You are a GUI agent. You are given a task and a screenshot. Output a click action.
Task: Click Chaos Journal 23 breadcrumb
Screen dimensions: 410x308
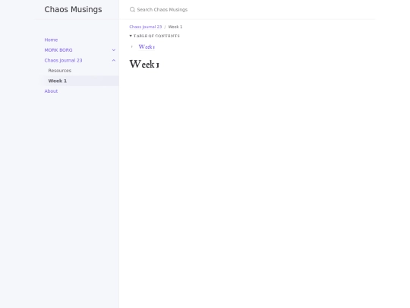145,27
